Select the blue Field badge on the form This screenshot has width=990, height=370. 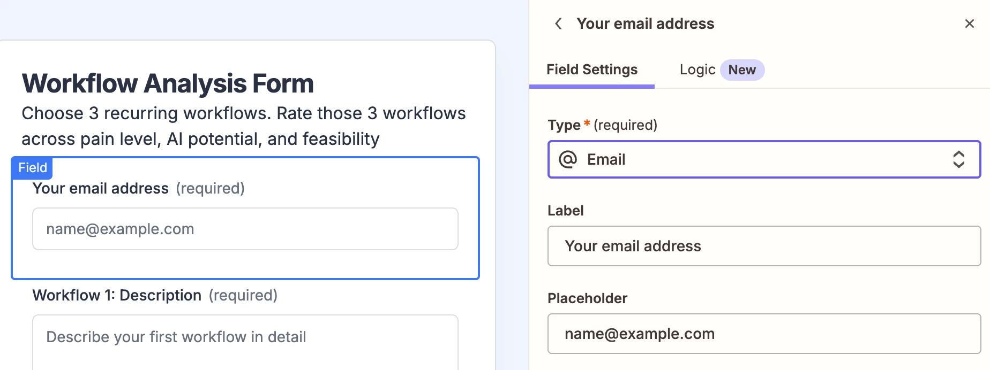pyautogui.click(x=32, y=168)
